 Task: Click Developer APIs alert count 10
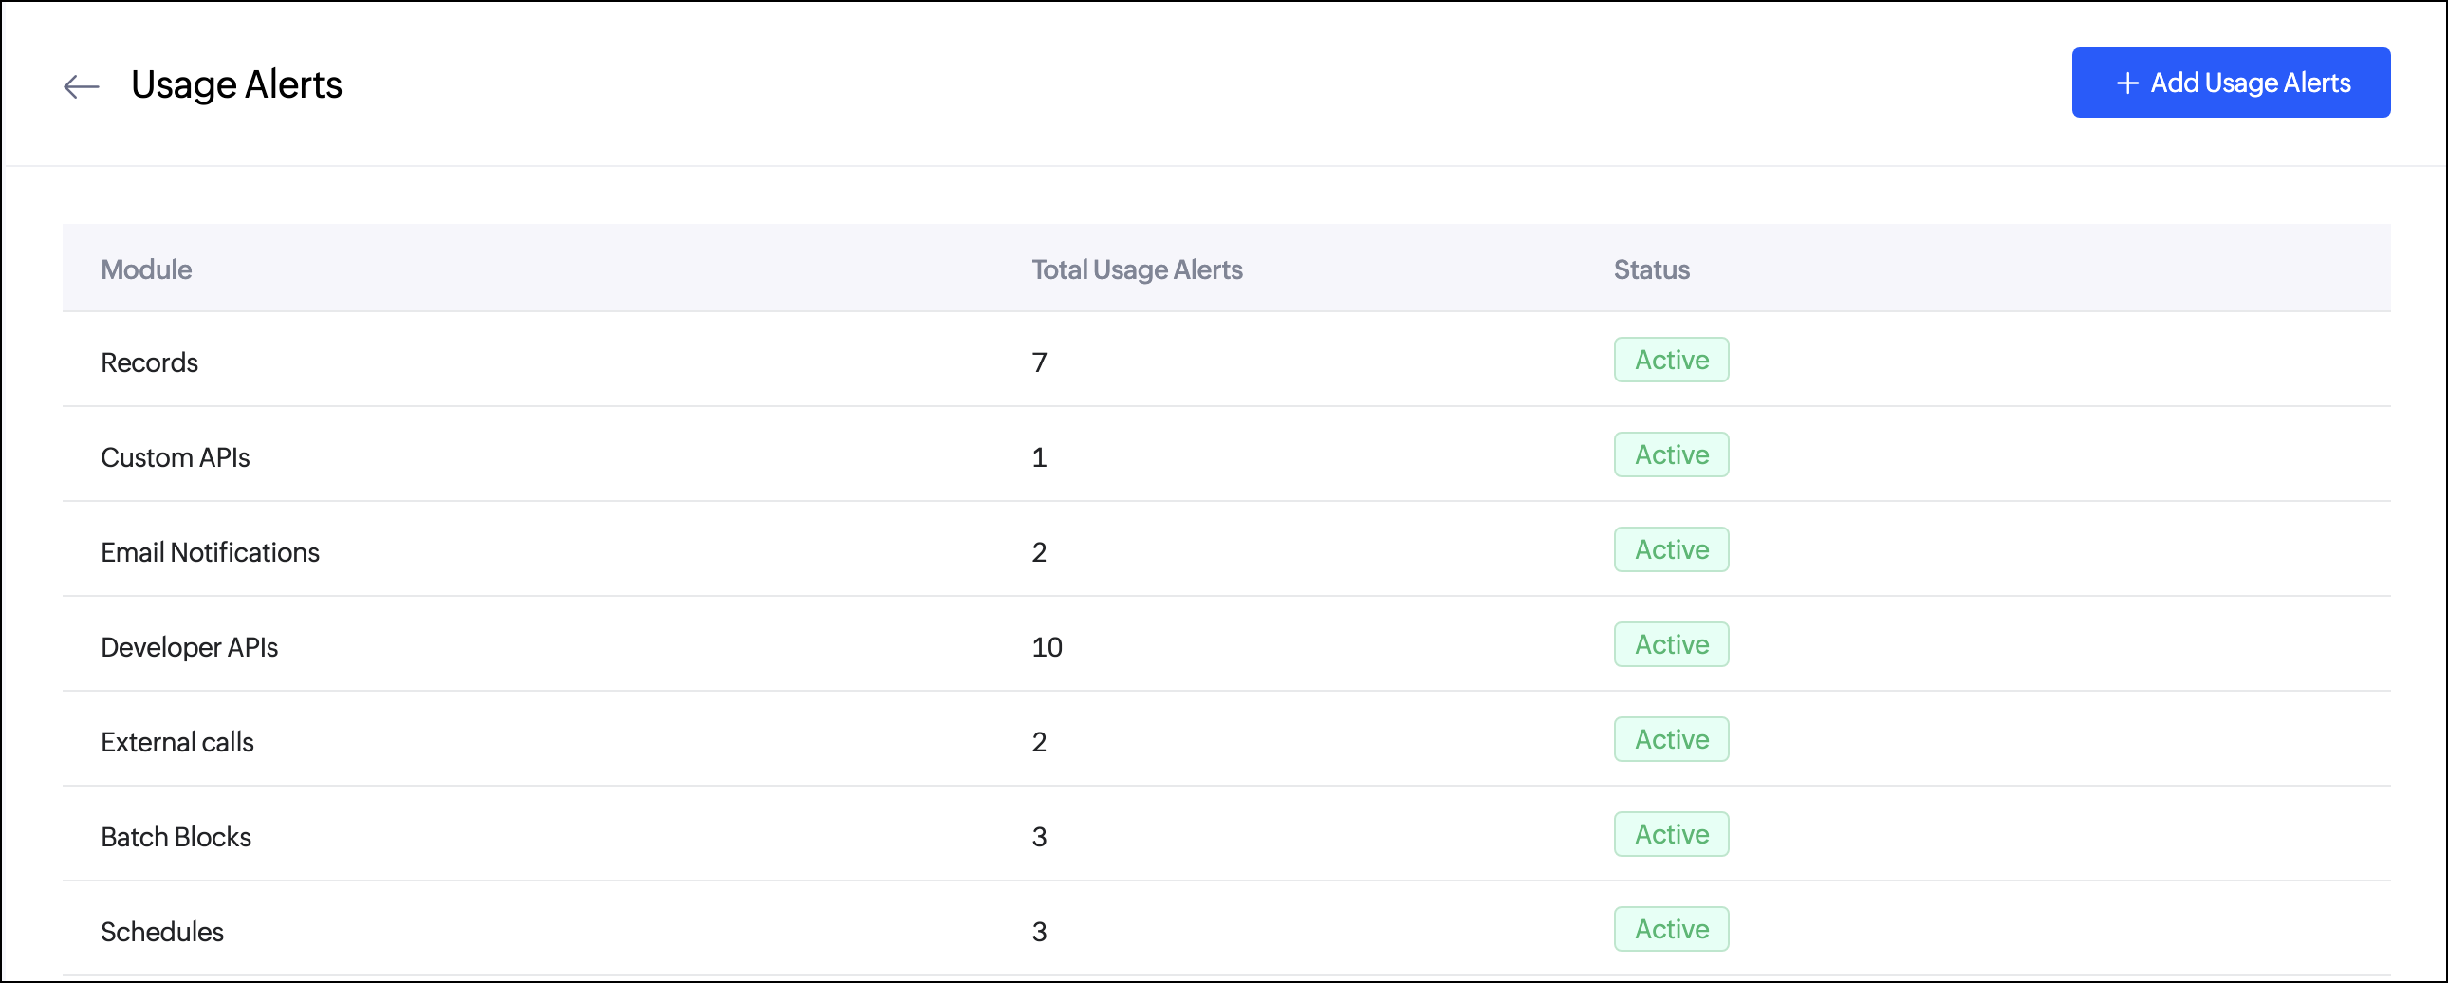[x=1047, y=647]
